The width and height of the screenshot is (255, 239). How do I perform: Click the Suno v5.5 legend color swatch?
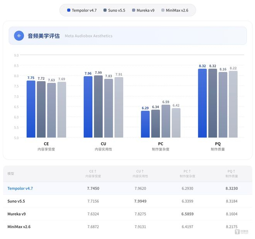[105, 10]
